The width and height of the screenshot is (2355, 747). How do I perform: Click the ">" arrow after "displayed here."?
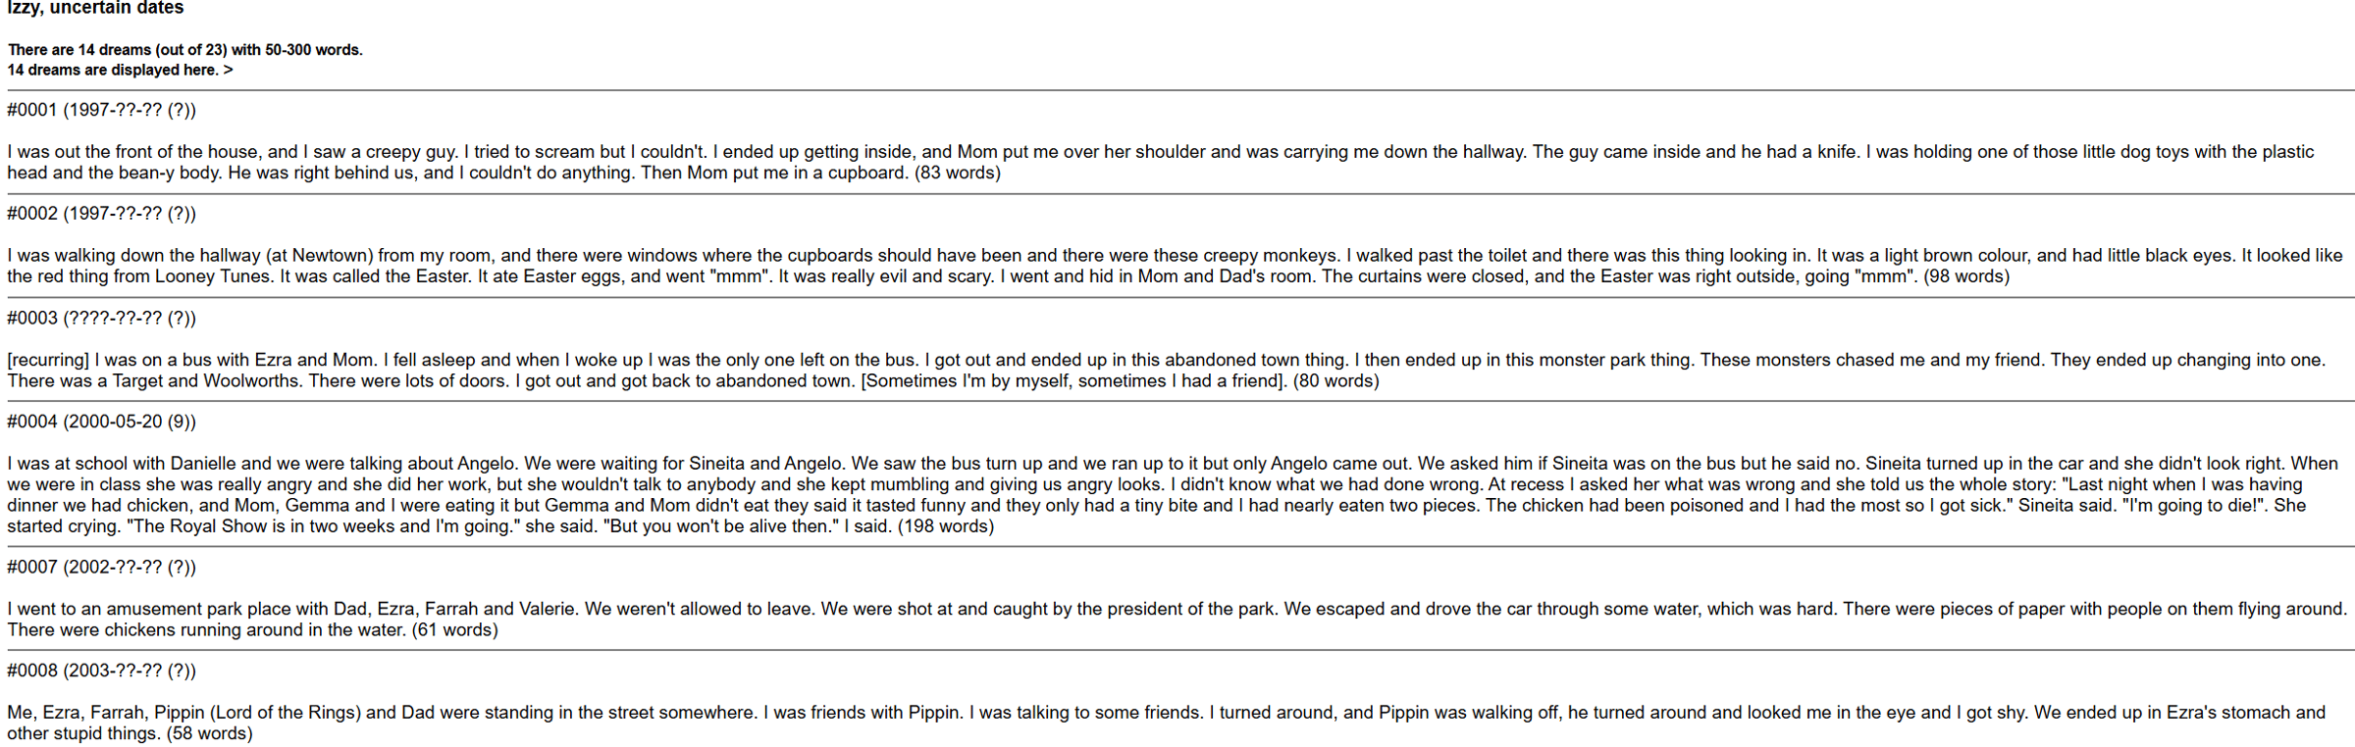(x=228, y=71)
